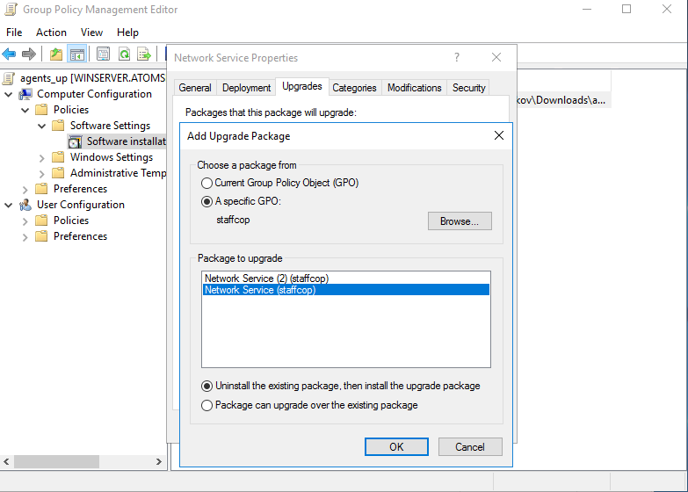
Task: Select Current Group Policy Object (GPO) option
Action: point(207,183)
